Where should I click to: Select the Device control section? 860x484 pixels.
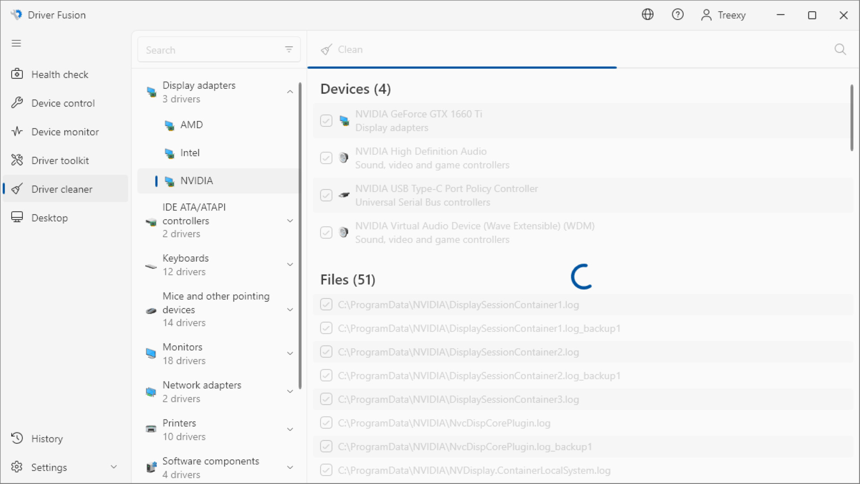pyautogui.click(x=63, y=103)
